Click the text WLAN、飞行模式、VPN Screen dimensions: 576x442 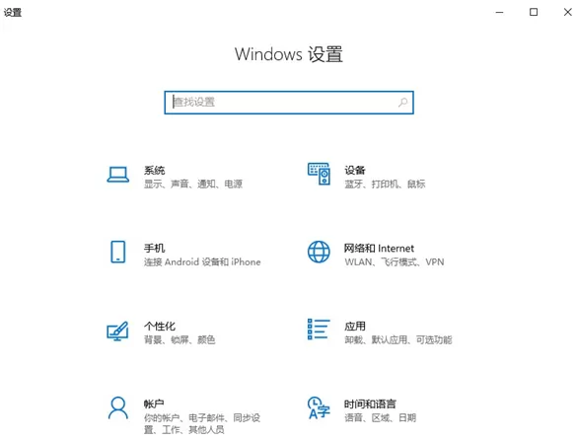pos(395,261)
